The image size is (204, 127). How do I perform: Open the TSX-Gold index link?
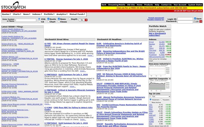[x=152, y=51]
